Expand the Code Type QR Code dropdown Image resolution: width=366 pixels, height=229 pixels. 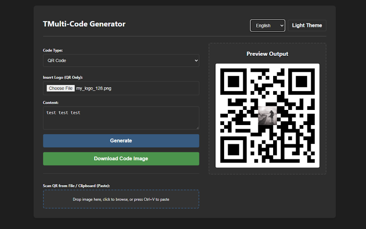[x=121, y=60]
